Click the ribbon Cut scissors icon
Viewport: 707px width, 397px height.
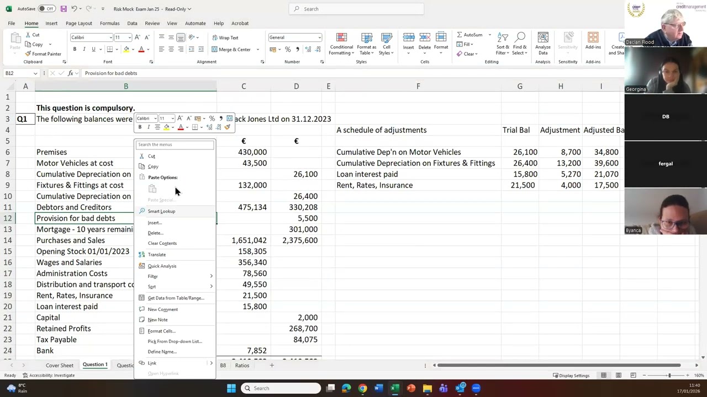tap(28, 35)
